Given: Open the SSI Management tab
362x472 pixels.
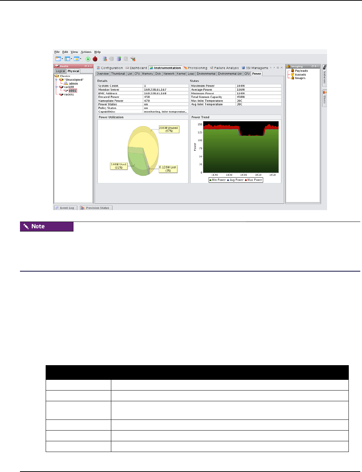Looking at the screenshot, I should [255, 68].
